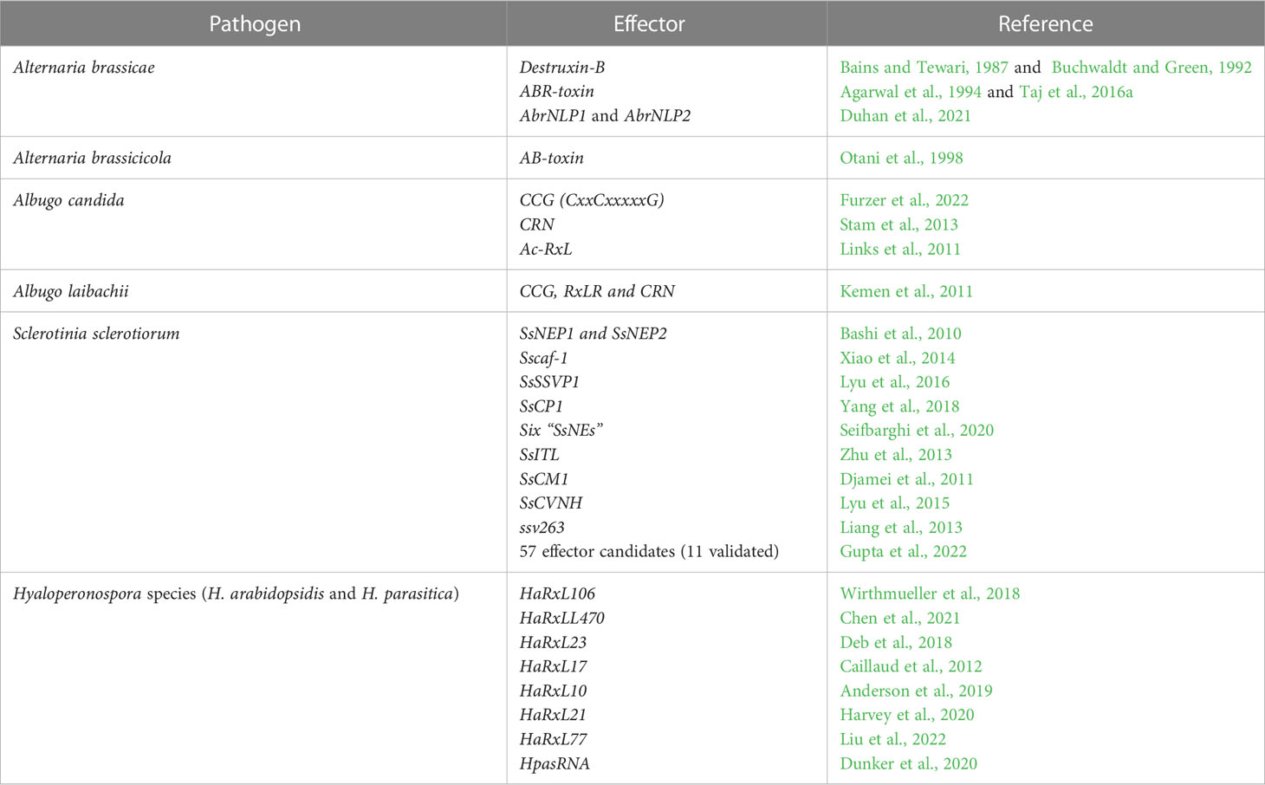Open the Bains and Tewari, 1987 reference
The height and width of the screenshot is (785, 1265).
pyautogui.click(x=923, y=68)
